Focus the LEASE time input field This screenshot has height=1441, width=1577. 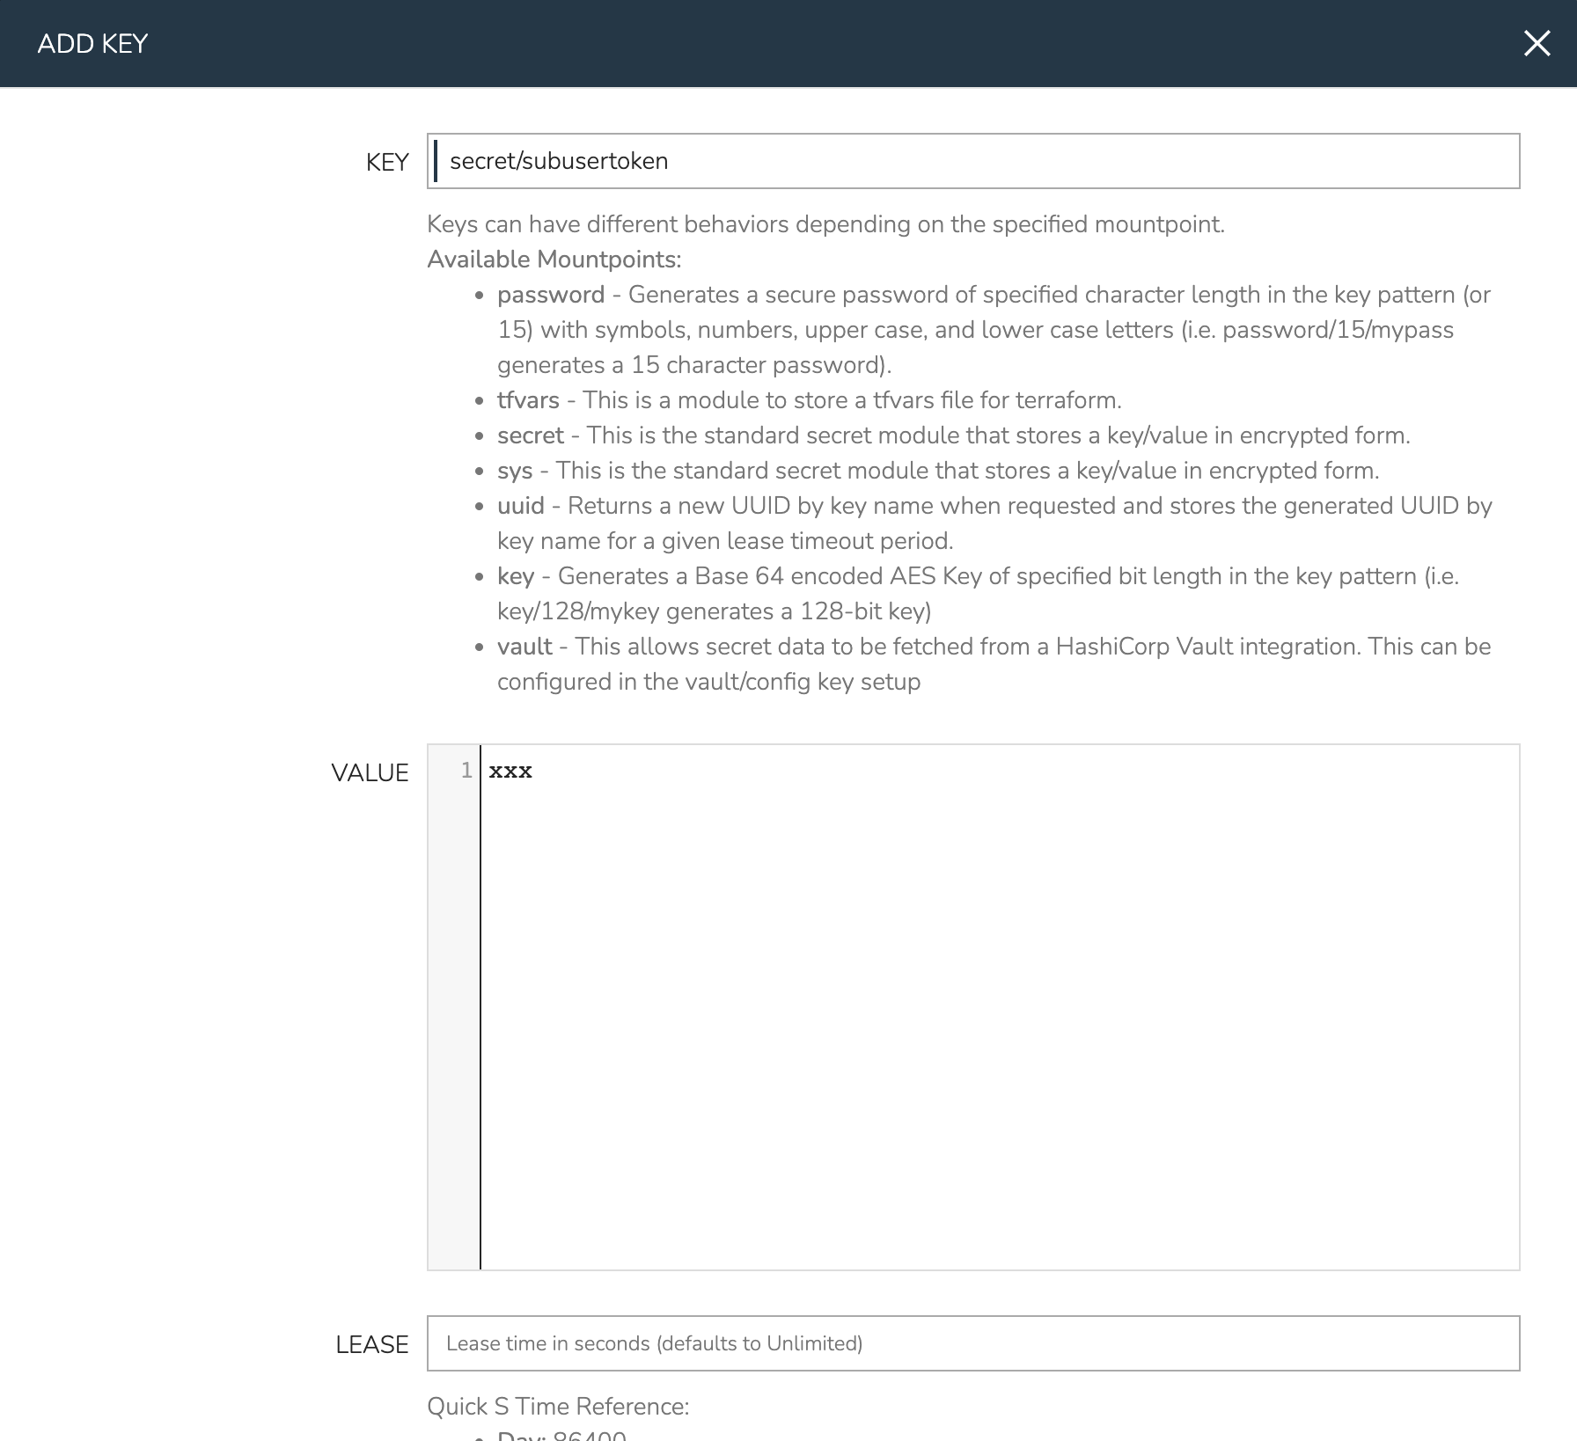coord(972,1343)
